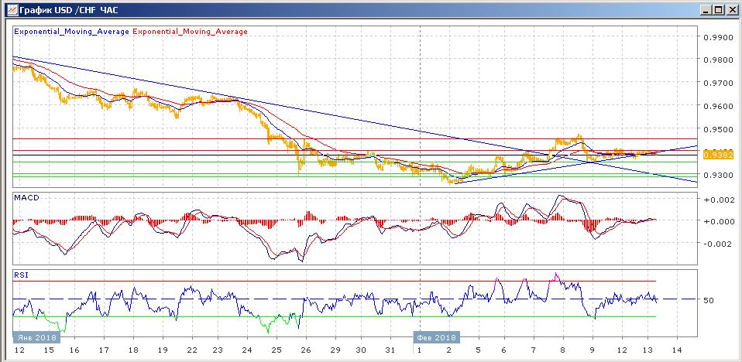This screenshot has height=362, width=742.
Task: Click the -0.002 MACD axis label
Action: point(717,244)
